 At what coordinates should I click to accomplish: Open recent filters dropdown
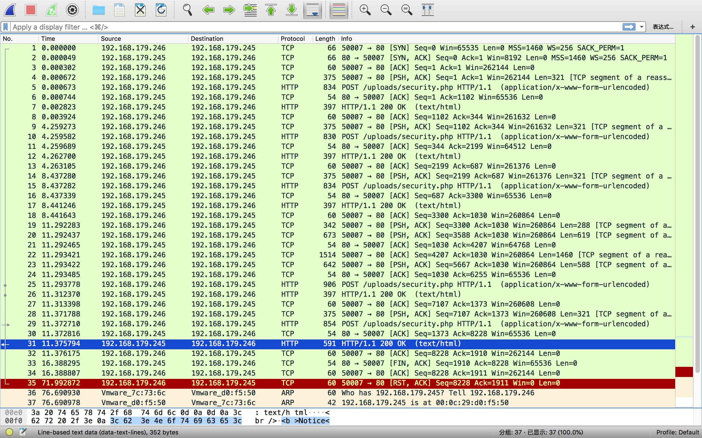tap(641, 27)
